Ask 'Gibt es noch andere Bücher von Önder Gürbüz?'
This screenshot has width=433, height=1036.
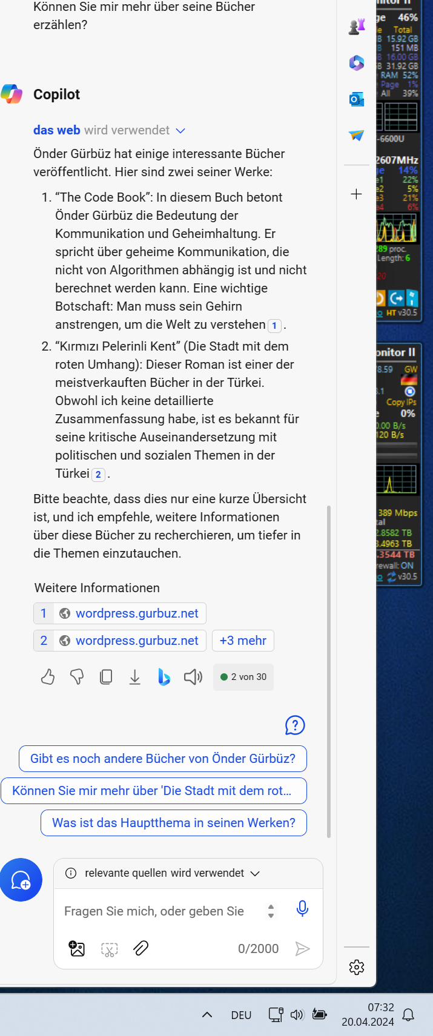click(163, 759)
